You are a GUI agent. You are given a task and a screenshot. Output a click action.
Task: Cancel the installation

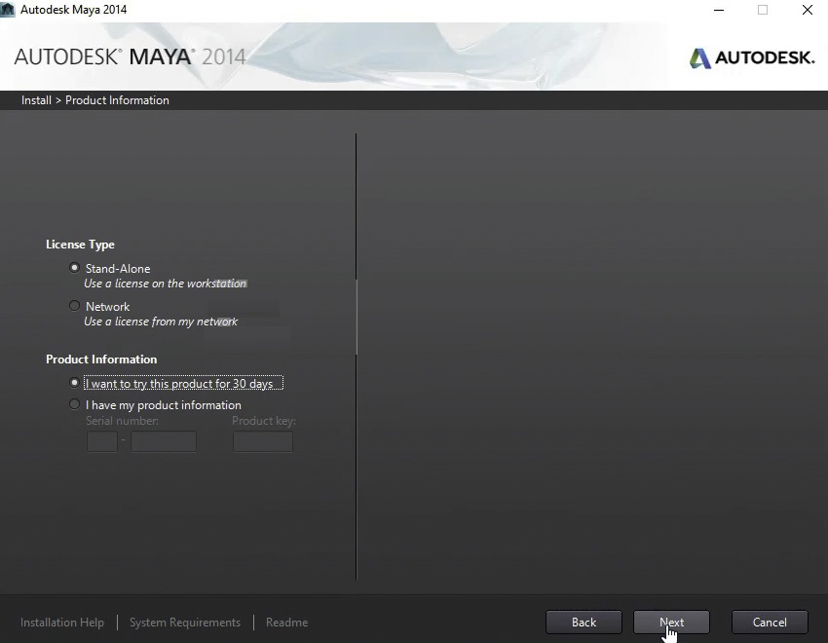point(769,623)
